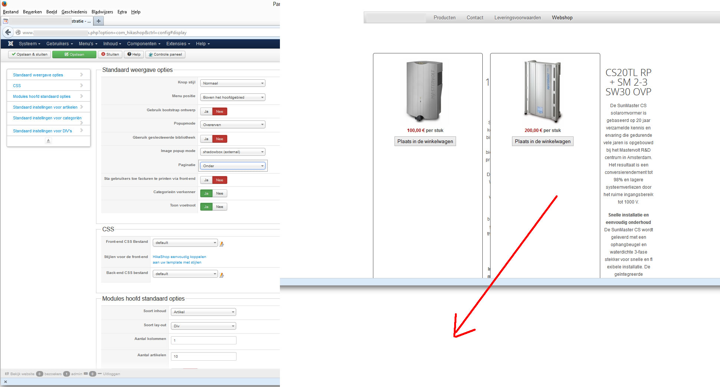
Task: Edit the Back-end CSS file via pencil icon
Action: pyautogui.click(x=222, y=275)
